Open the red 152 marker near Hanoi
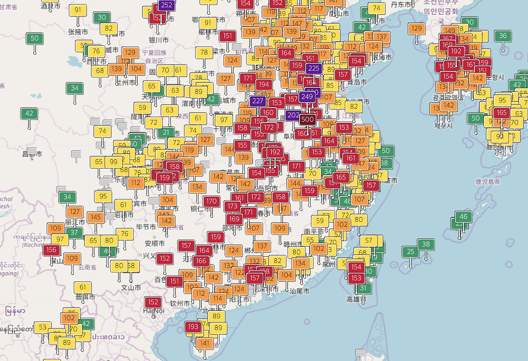This screenshot has height=361, width=528. [153, 302]
